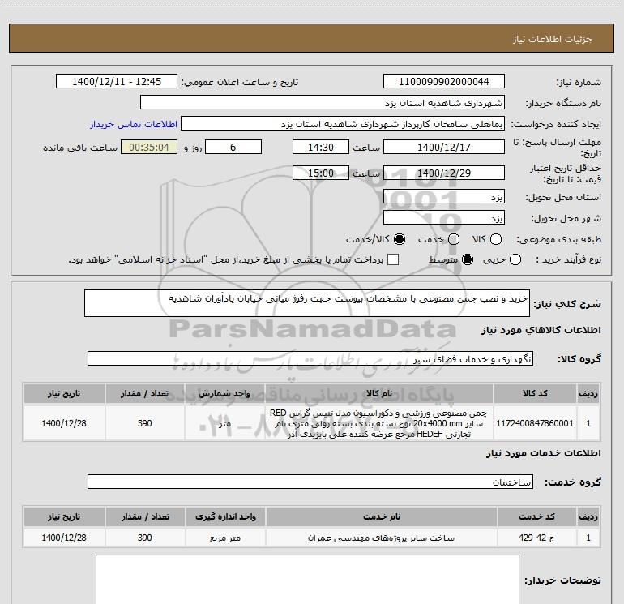Tick the Islamic treasury bonds payment checkbox
Image resolution: width=624 pixels, height=604 pixels.
click(x=393, y=260)
